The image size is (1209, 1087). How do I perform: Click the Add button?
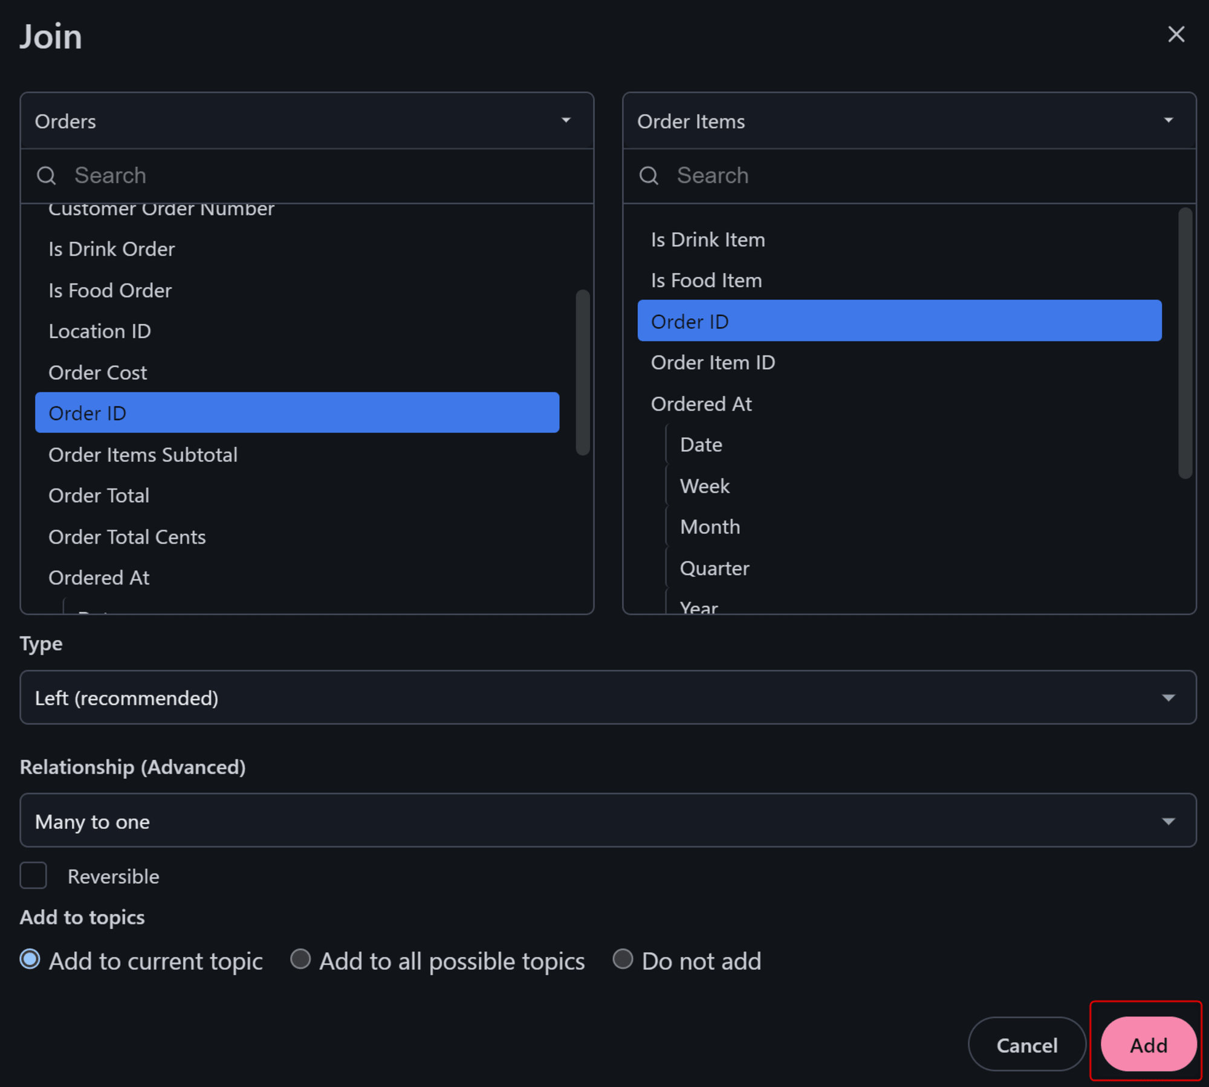pyautogui.click(x=1148, y=1044)
